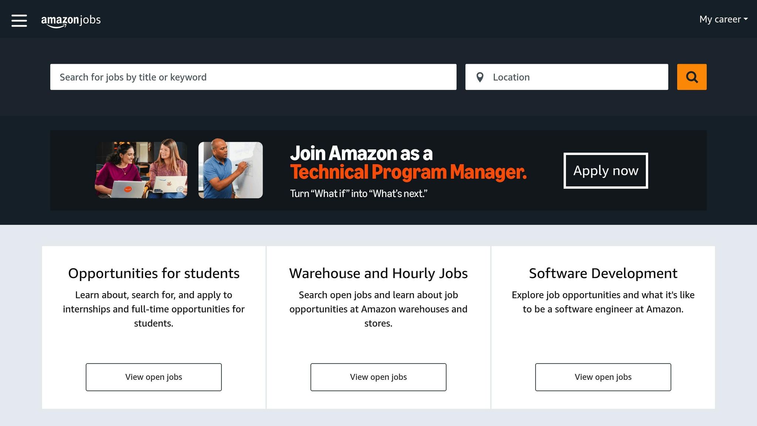View open Software Development jobs
The image size is (757, 426).
(603, 377)
